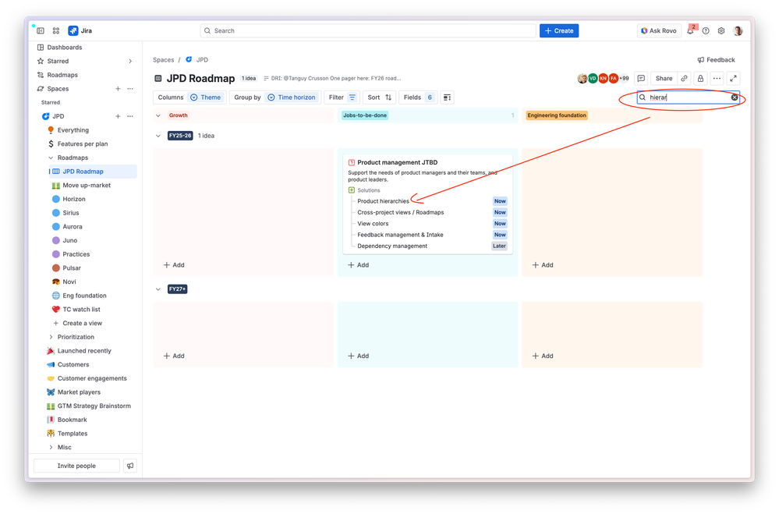Viewport: 779px width, 514px height.
Task: Click the plus icon next to Spaces
Action: click(118, 88)
